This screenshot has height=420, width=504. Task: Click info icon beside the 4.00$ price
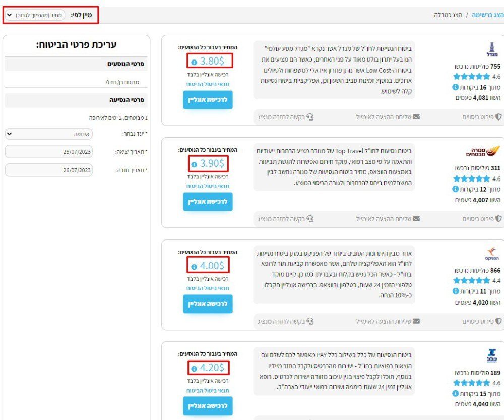(x=194, y=266)
